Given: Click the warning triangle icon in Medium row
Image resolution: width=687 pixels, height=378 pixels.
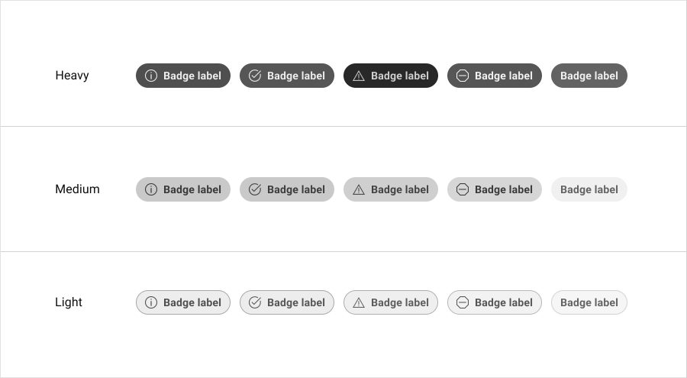Looking at the screenshot, I should (359, 189).
